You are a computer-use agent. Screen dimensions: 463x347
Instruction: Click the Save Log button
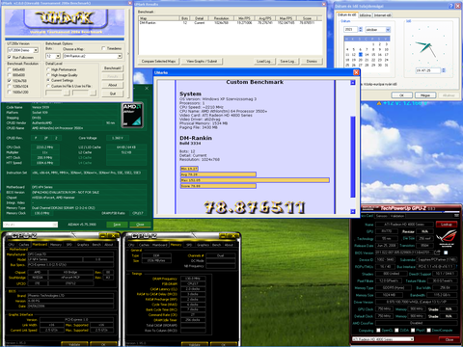click(x=287, y=61)
